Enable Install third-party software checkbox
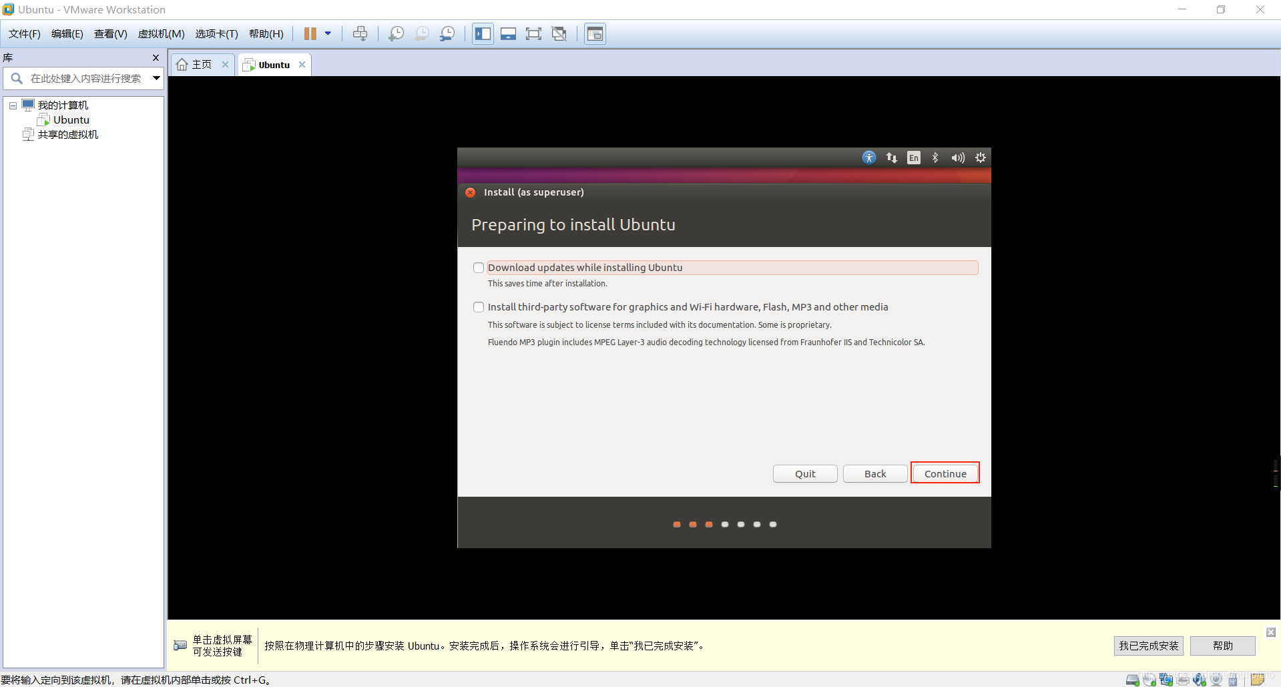This screenshot has height=687, width=1281. tap(479, 307)
